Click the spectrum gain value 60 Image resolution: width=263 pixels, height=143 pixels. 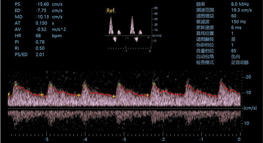coord(233,16)
